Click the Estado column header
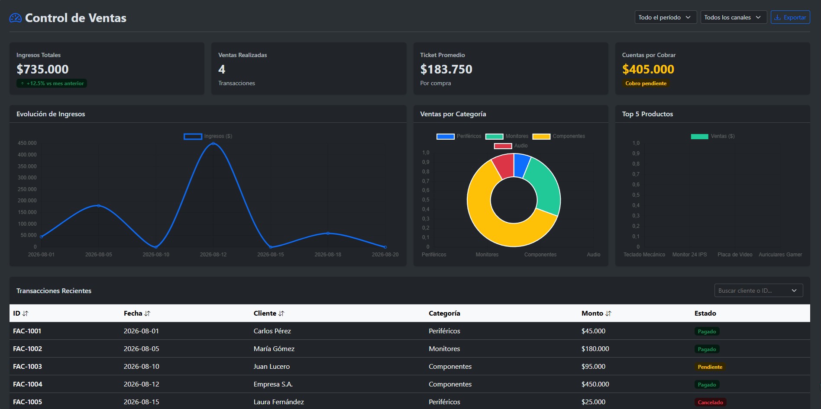Viewport: 821px width, 409px height. coord(705,313)
